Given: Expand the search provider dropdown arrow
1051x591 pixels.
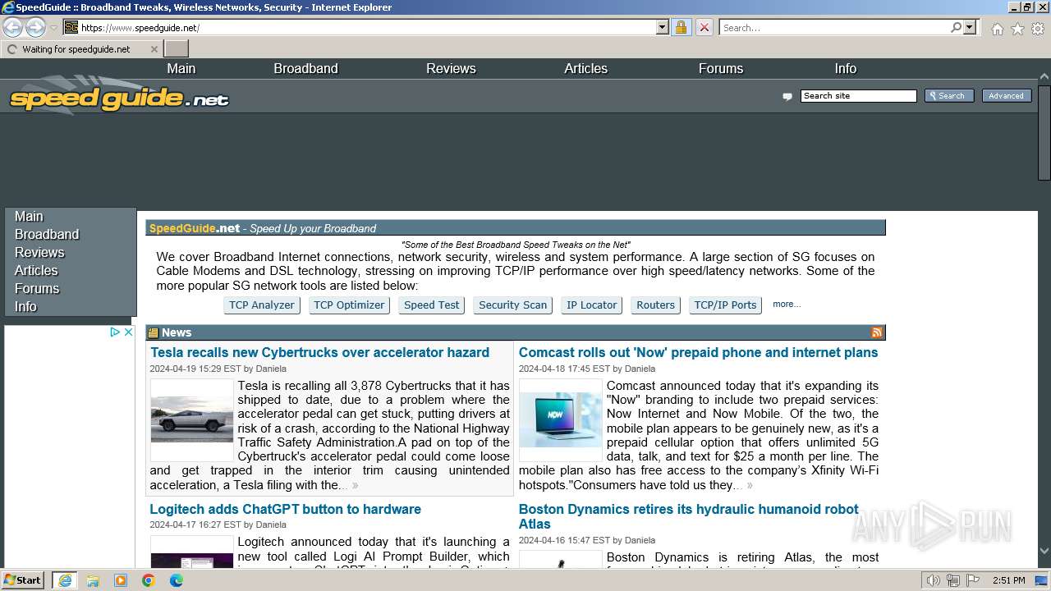Looking at the screenshot, I should coord(970,27).
